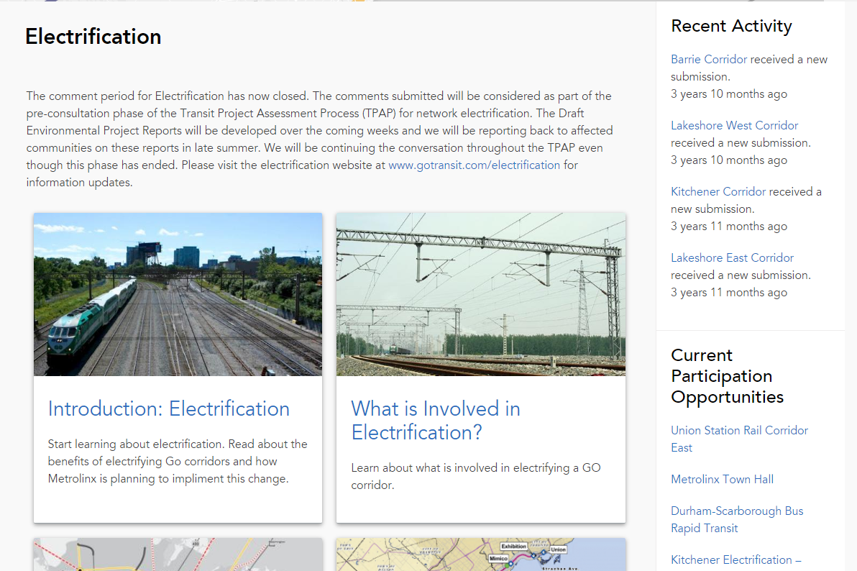Click the GO train photo thumbnail

(178, 294)
